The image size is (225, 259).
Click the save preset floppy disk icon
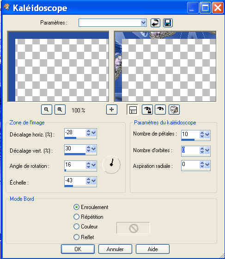(168, 23)
